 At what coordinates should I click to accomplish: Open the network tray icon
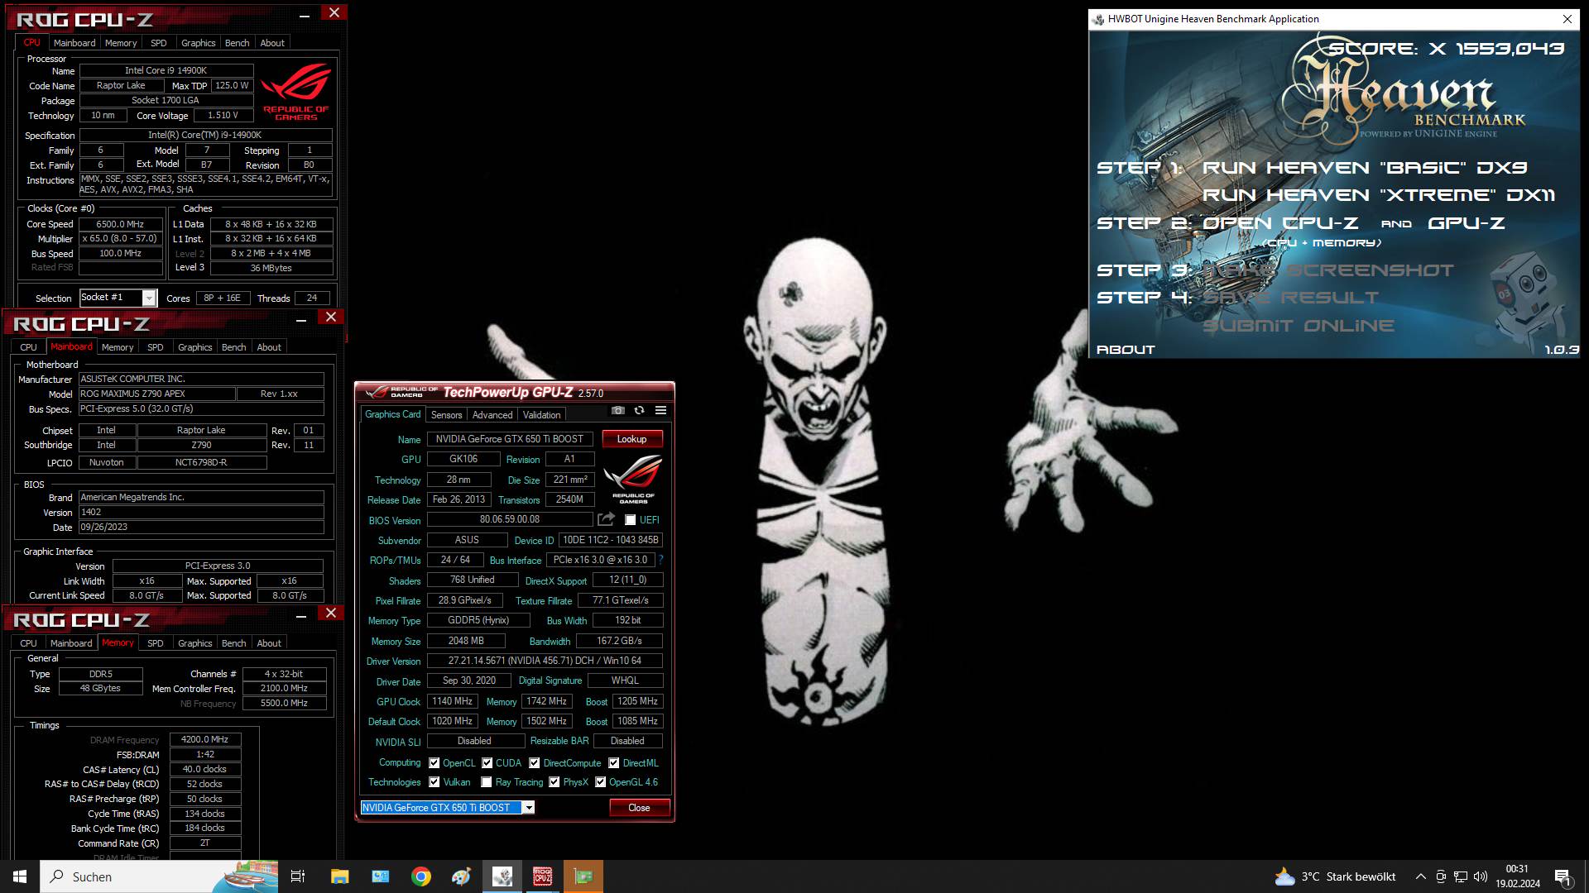click(1461, 876)
